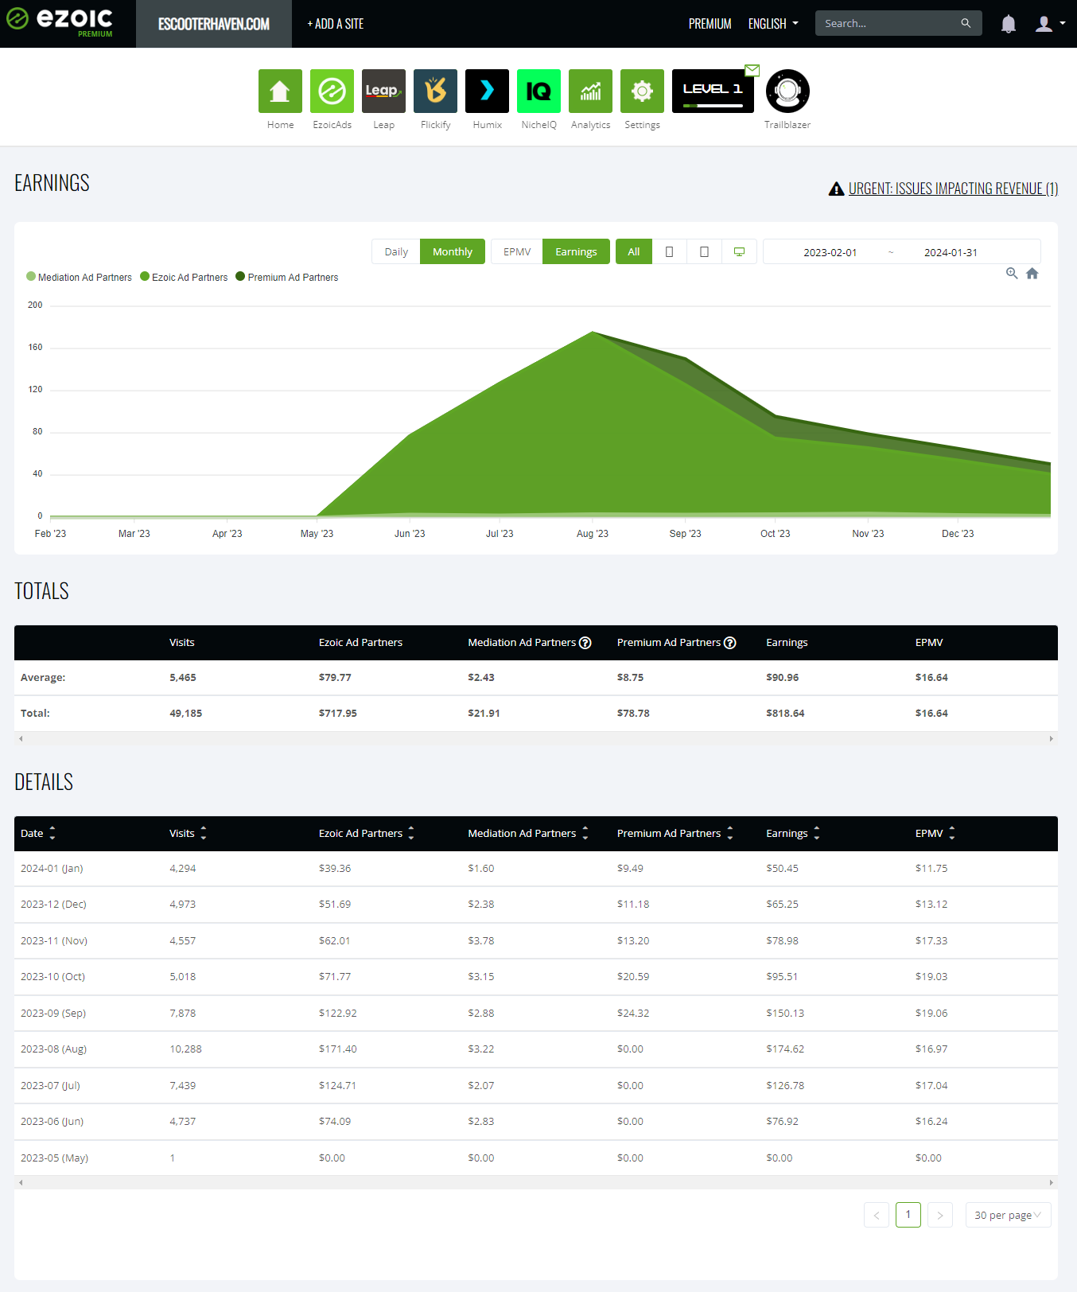Show EPMV metric in chart

coord(517,251)
